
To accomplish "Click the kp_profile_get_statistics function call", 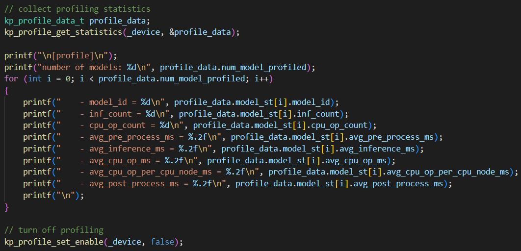I will (63, 32).
